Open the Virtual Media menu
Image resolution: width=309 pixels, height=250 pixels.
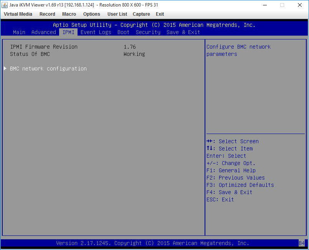(x=18, y=14)
